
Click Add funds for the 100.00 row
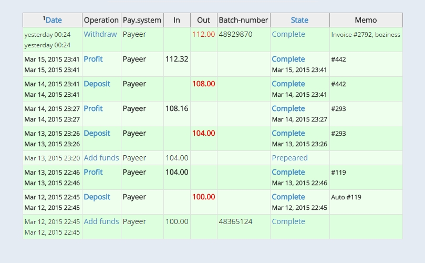point(101,221)
